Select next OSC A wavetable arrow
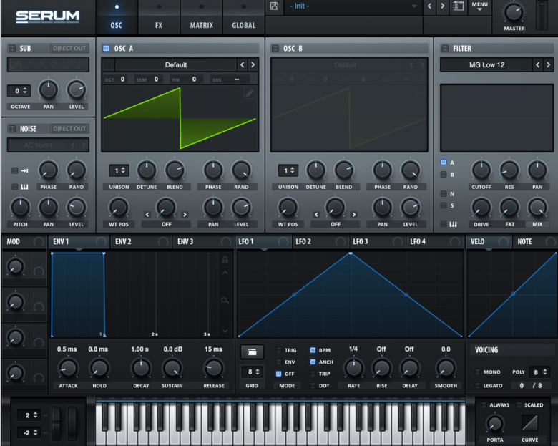The image size is (558, 446). point(253,65)
